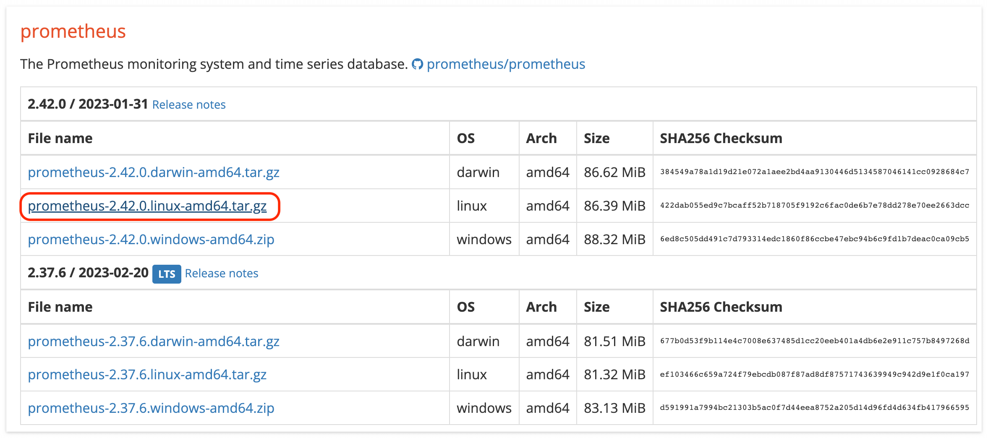The image size is (988, 438).
Task: Download prometheus-2.42.0.linux-amd64.tar.gz
Action: click(x=147, y=206)
